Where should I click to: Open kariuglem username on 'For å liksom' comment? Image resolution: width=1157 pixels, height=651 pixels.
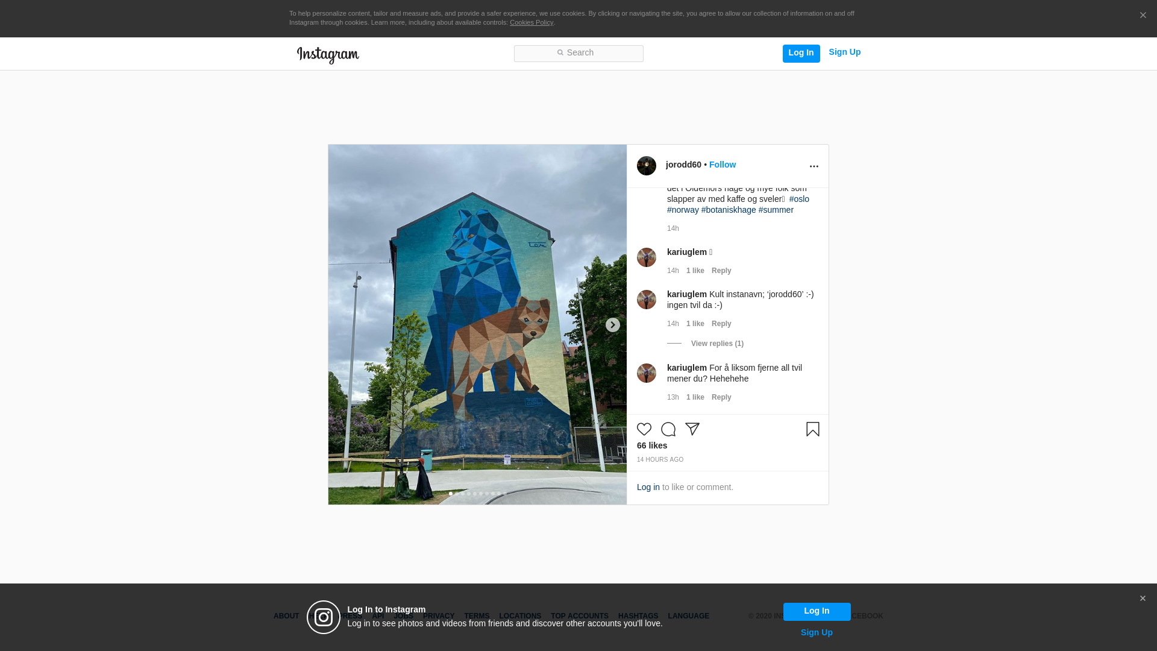(687, 368)
